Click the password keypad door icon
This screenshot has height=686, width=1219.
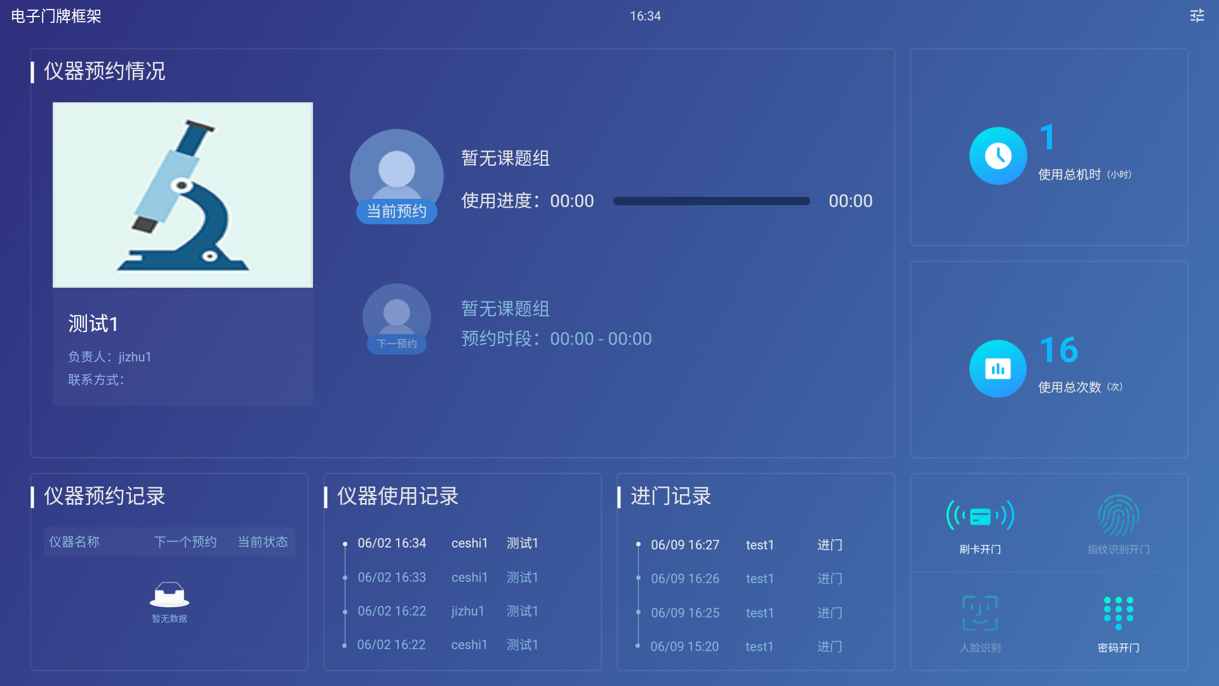[1119, 613]
